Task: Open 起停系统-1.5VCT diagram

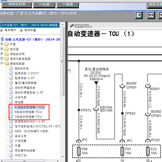Action: pos(27,73)
